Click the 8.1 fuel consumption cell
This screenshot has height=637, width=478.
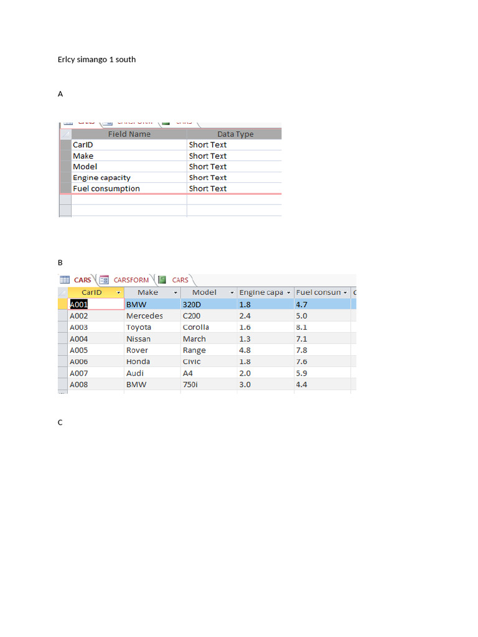pyautogui.click(x=322, y=327)
